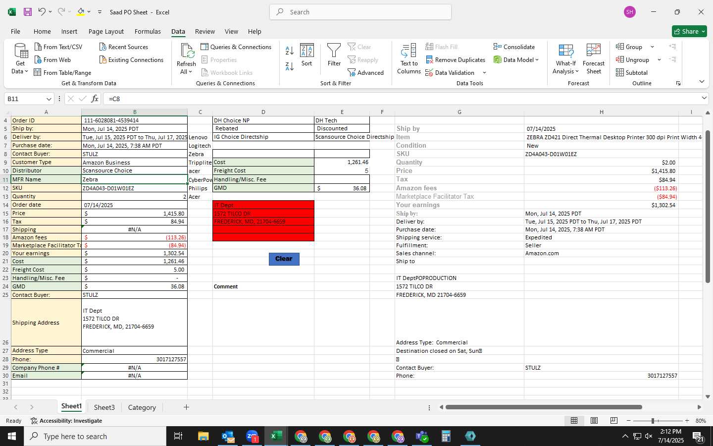
Task: Click Refresh All icon
Action: click(187, 51)
